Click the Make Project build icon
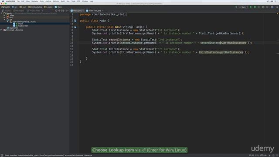279x157 pixels. click(236, 7)
